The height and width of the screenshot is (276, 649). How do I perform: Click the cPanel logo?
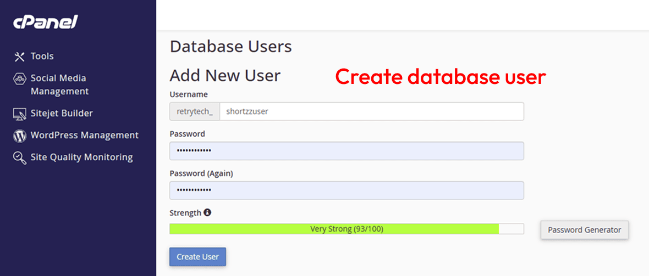pyautogui.click(x=46, y=22)
